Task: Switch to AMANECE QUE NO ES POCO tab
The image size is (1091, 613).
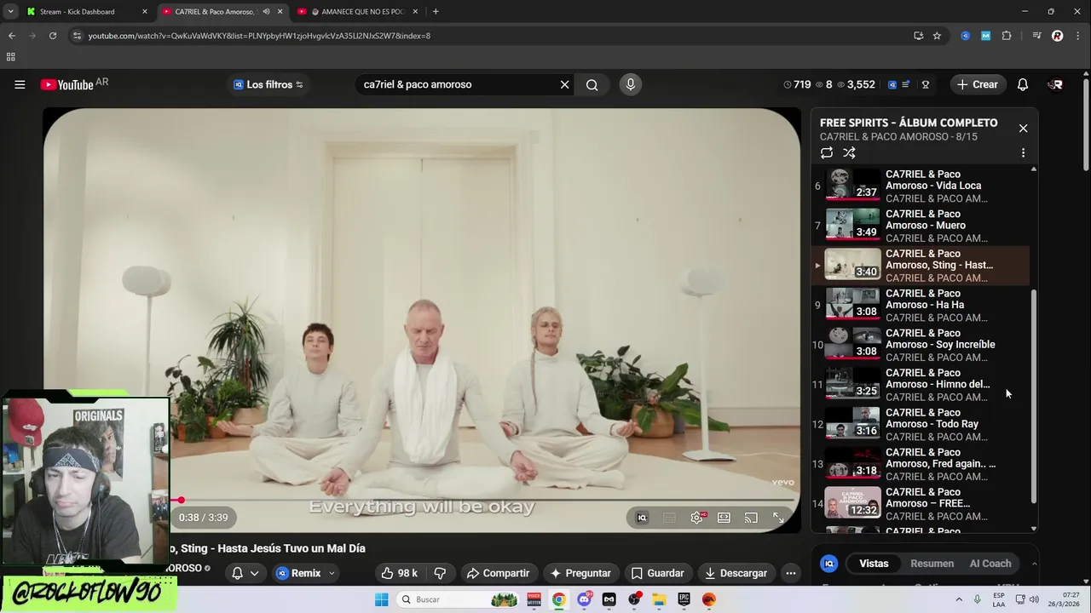Action: pos(358,12)
